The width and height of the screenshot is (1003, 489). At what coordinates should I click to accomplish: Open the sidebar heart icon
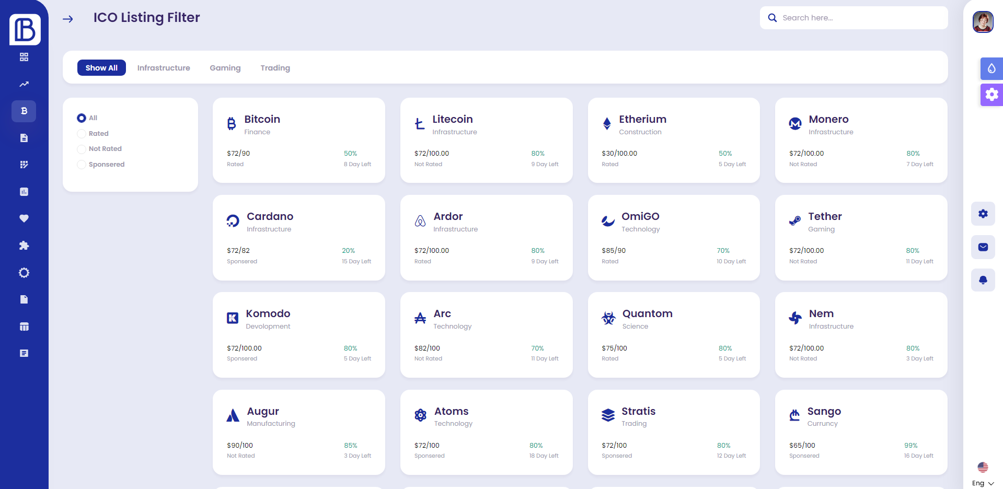pos(24,218)
